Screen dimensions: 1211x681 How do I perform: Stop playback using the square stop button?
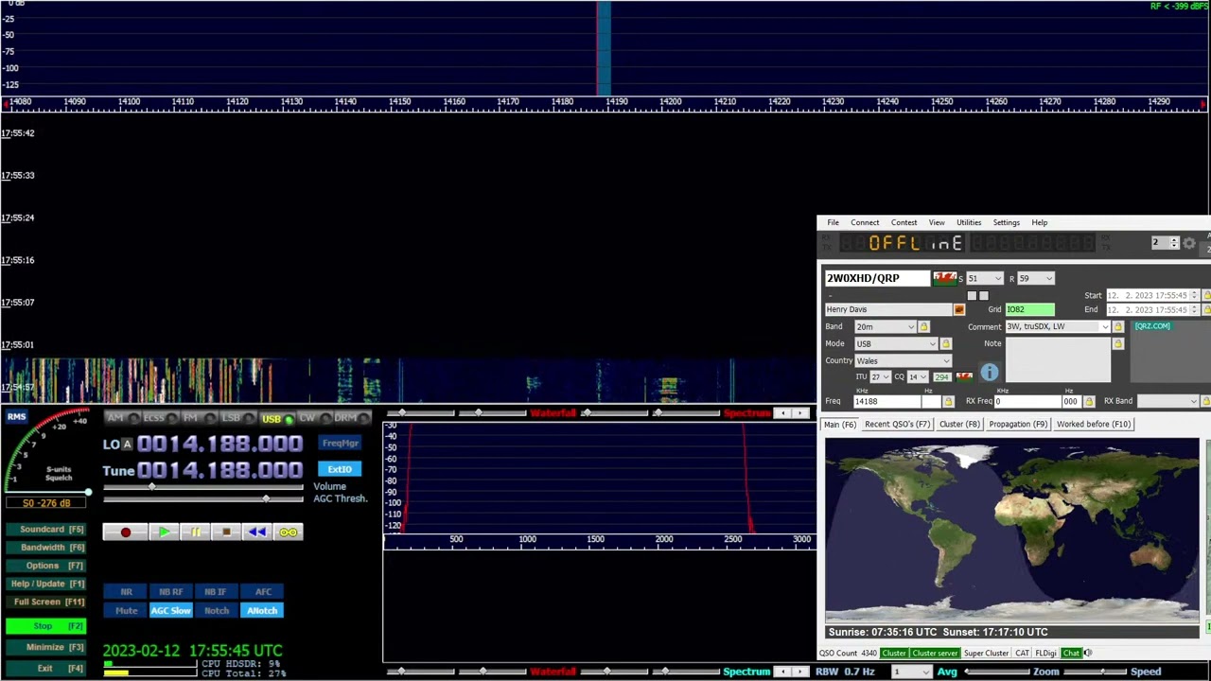pyautogui.click(x=226, y=533)
